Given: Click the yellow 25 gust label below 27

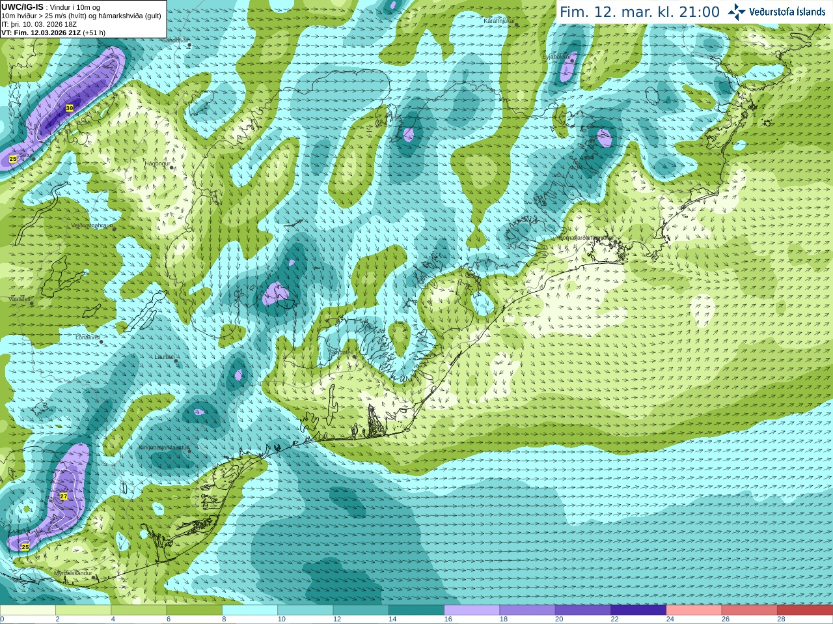Looking at the screenshot, I should pyautogui.click(x=25, y=547).
